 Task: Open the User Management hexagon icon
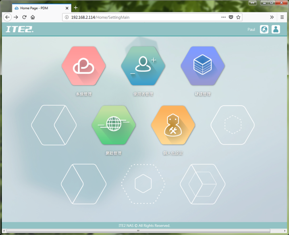[143, 66]
